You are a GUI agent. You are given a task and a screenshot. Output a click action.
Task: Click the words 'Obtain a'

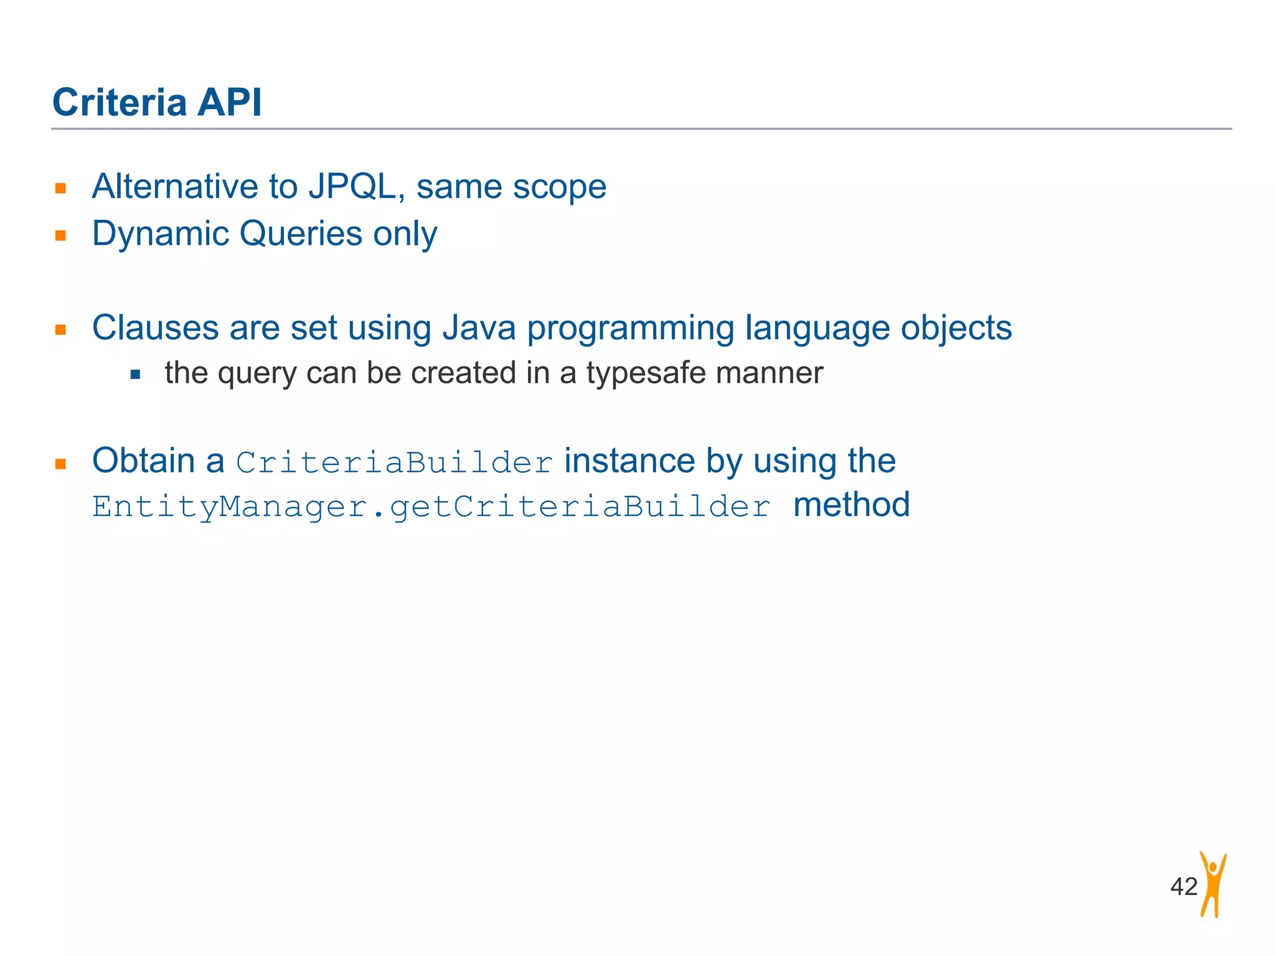[x=158, y=461]
